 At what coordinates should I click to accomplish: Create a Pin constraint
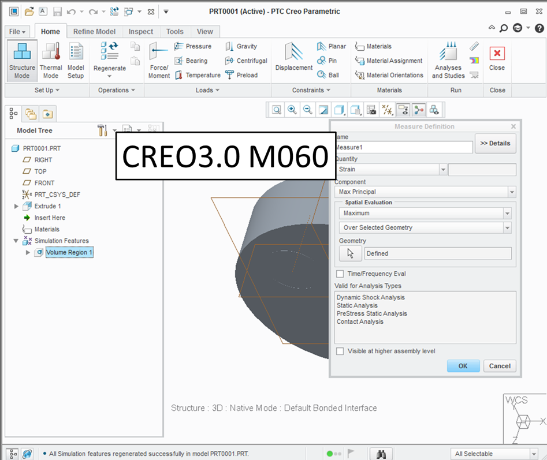(327, 61)
